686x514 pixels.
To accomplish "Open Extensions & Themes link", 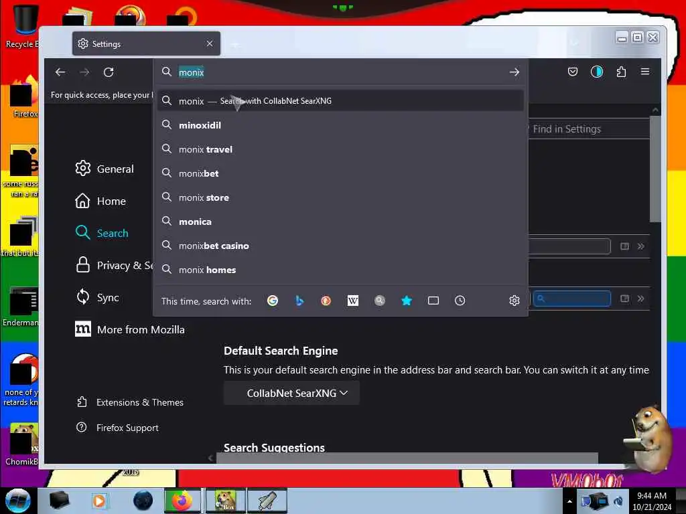I will click(130, 402).
